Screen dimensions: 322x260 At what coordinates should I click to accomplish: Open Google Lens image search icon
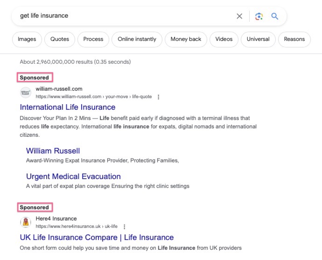pyautogui.click(x=259, y=16)
